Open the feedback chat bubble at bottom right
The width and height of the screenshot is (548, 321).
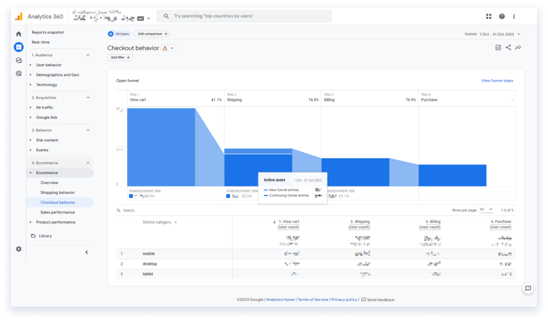528,289
